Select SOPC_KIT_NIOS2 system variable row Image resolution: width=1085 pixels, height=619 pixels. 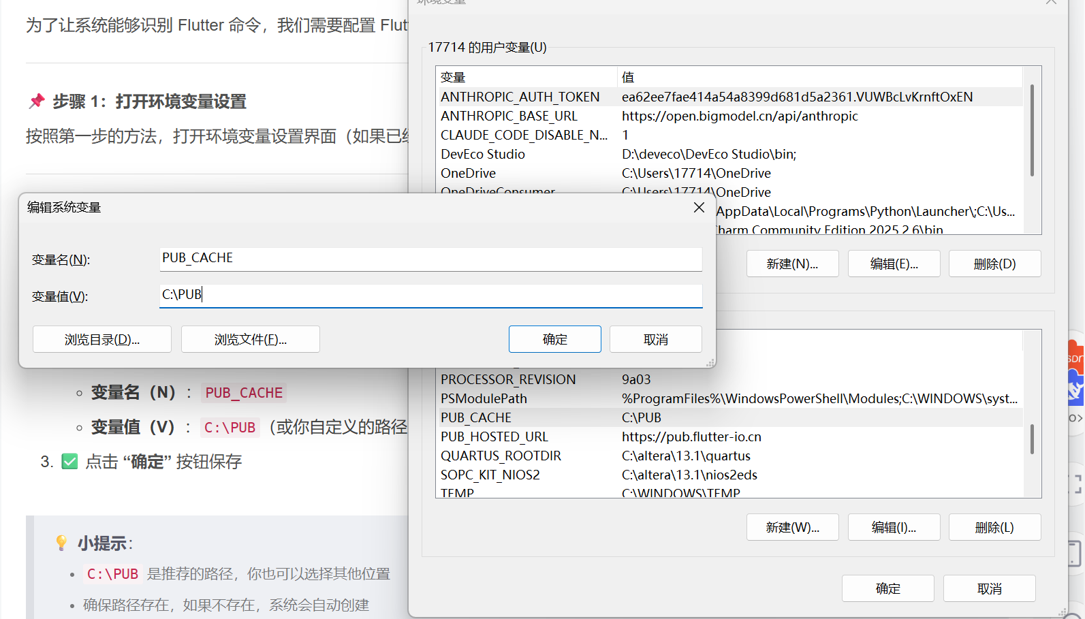(729, 475)
